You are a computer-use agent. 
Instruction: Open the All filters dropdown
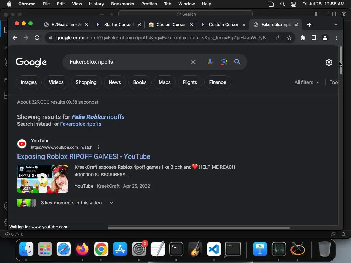[307, 82]
